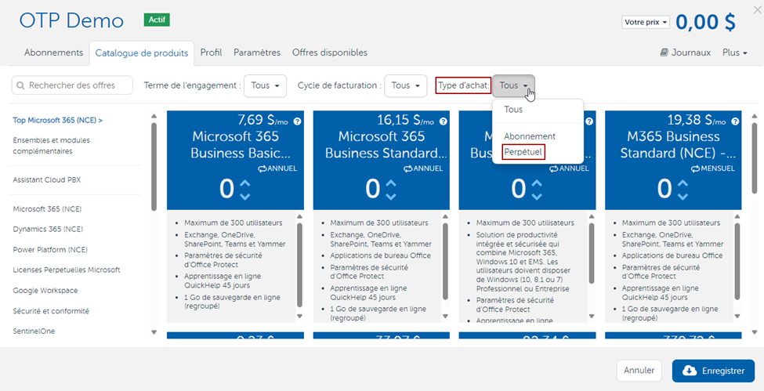Open the Paramètres tab

pos(257,52)
